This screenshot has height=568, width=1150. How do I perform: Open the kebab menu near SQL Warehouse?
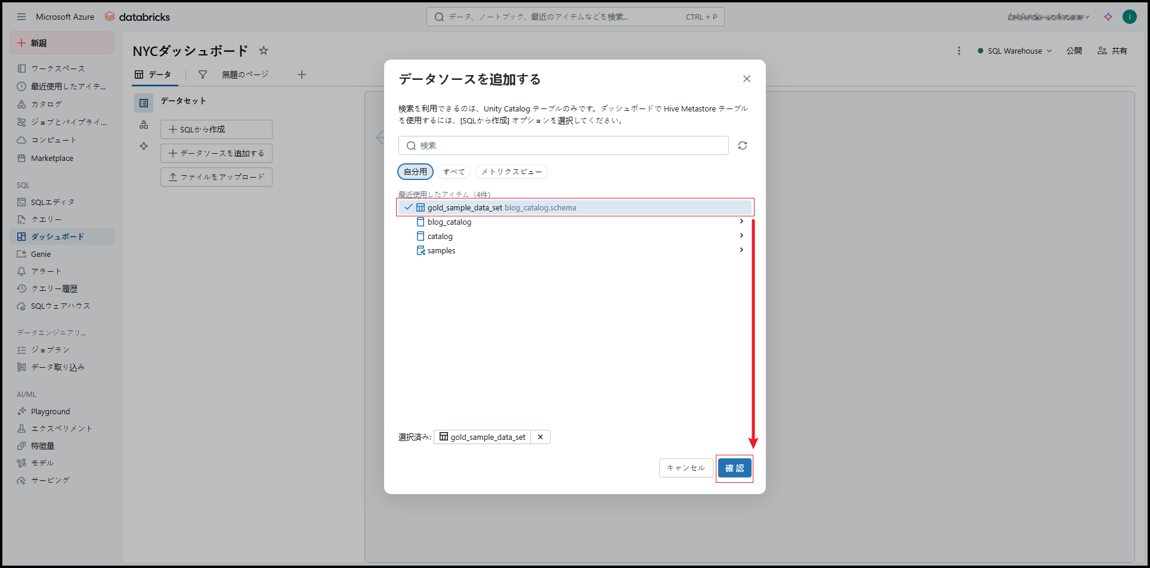[x=959, y=51]
